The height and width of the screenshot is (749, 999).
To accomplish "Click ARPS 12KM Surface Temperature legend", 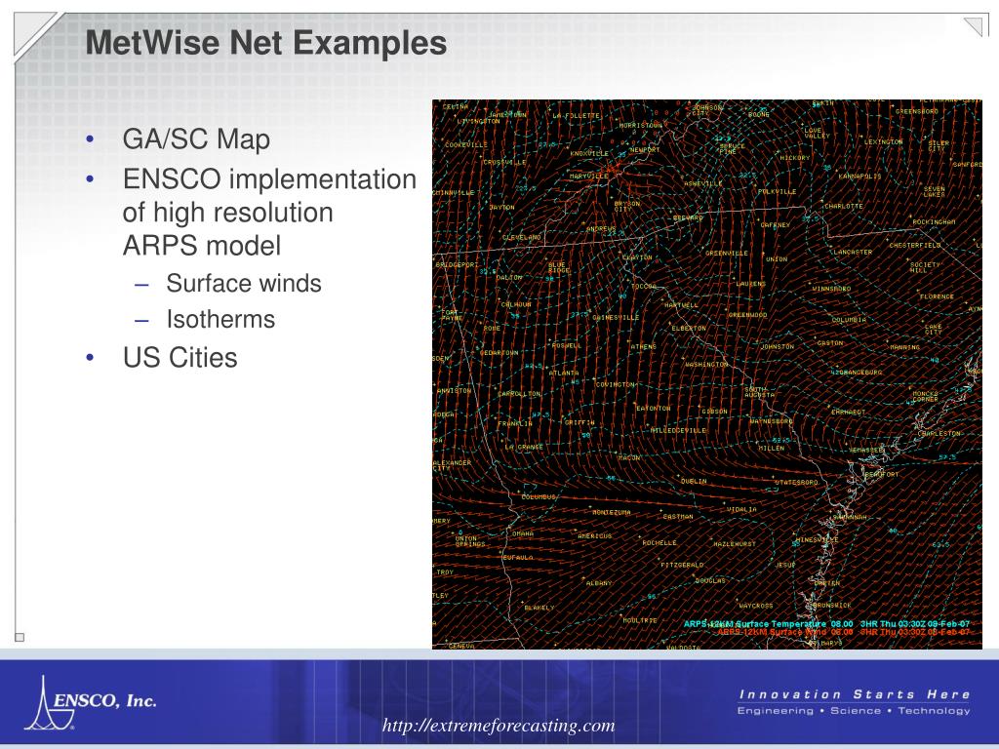I will [x=826, y=623].
